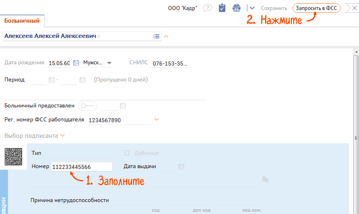The height and width of the screenshot is (214, 359).
Task: Open period end date calendar
Action: pos(82,80)
